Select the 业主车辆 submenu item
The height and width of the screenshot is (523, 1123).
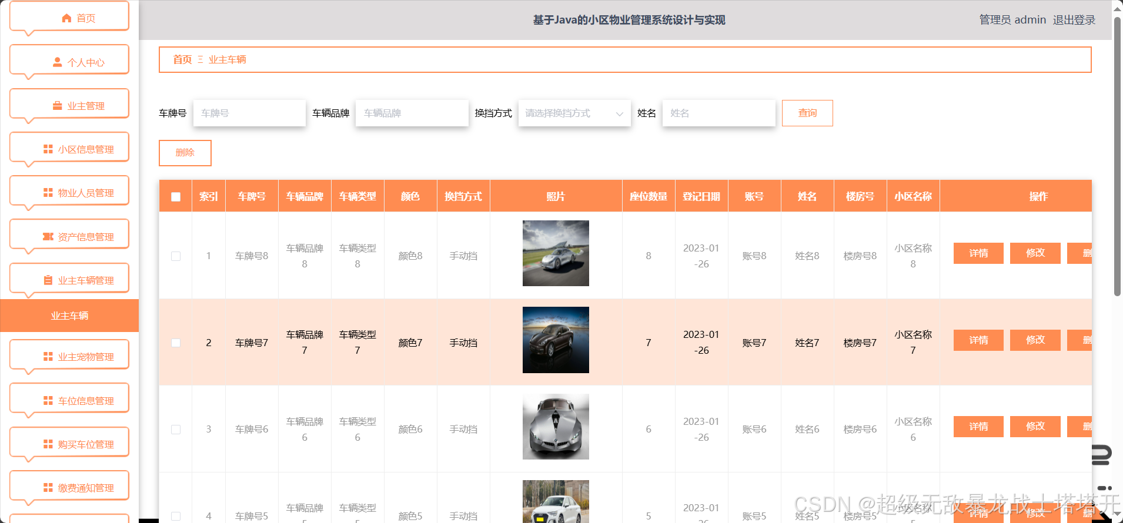click(x=69, y=316)
